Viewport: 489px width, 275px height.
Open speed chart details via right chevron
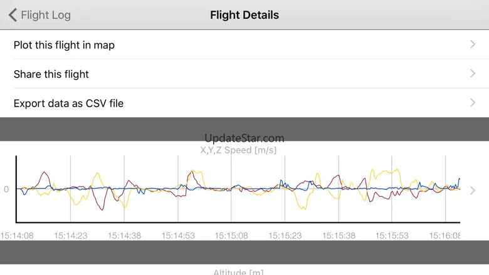(x=473, y=190)
